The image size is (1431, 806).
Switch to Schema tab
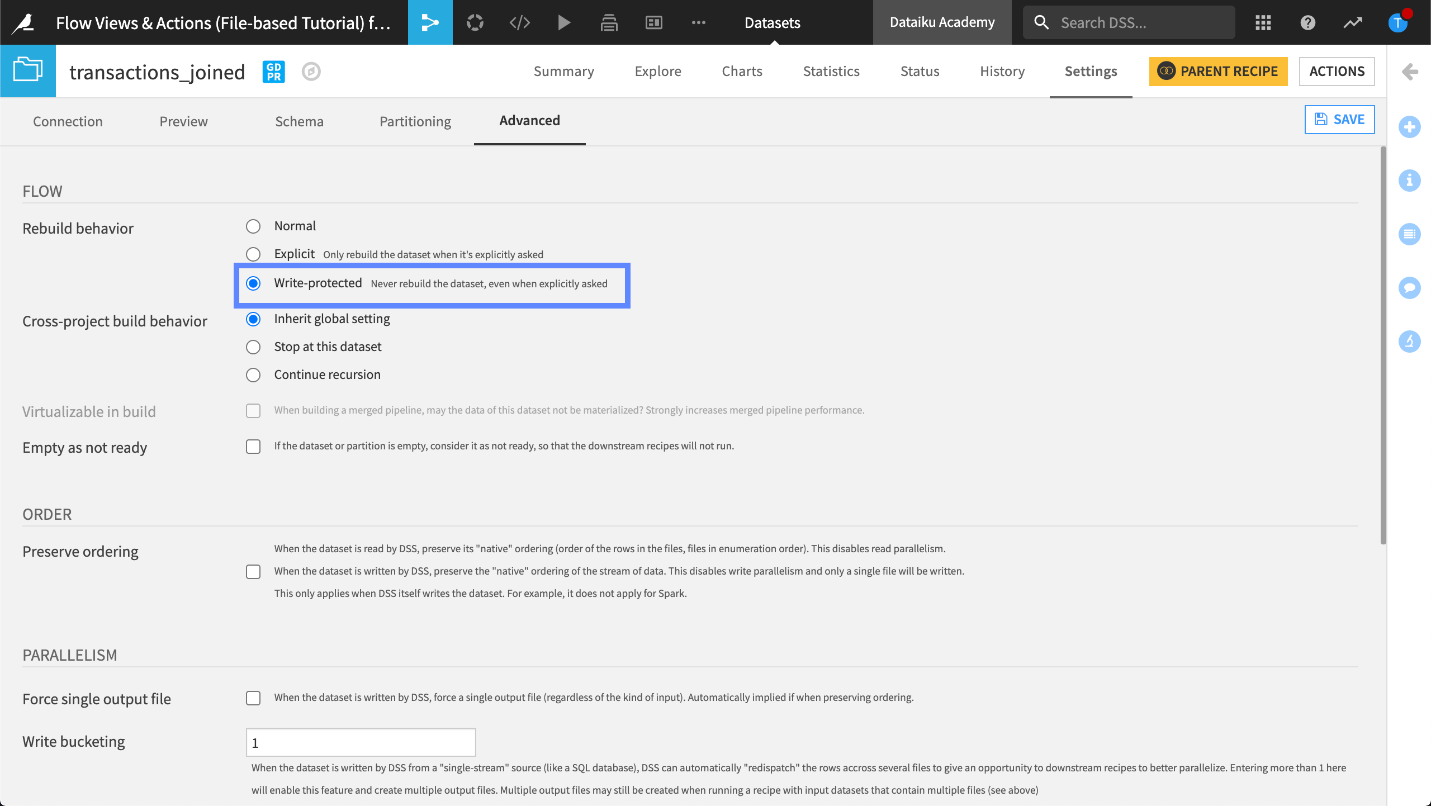click(x=299, y=121)
